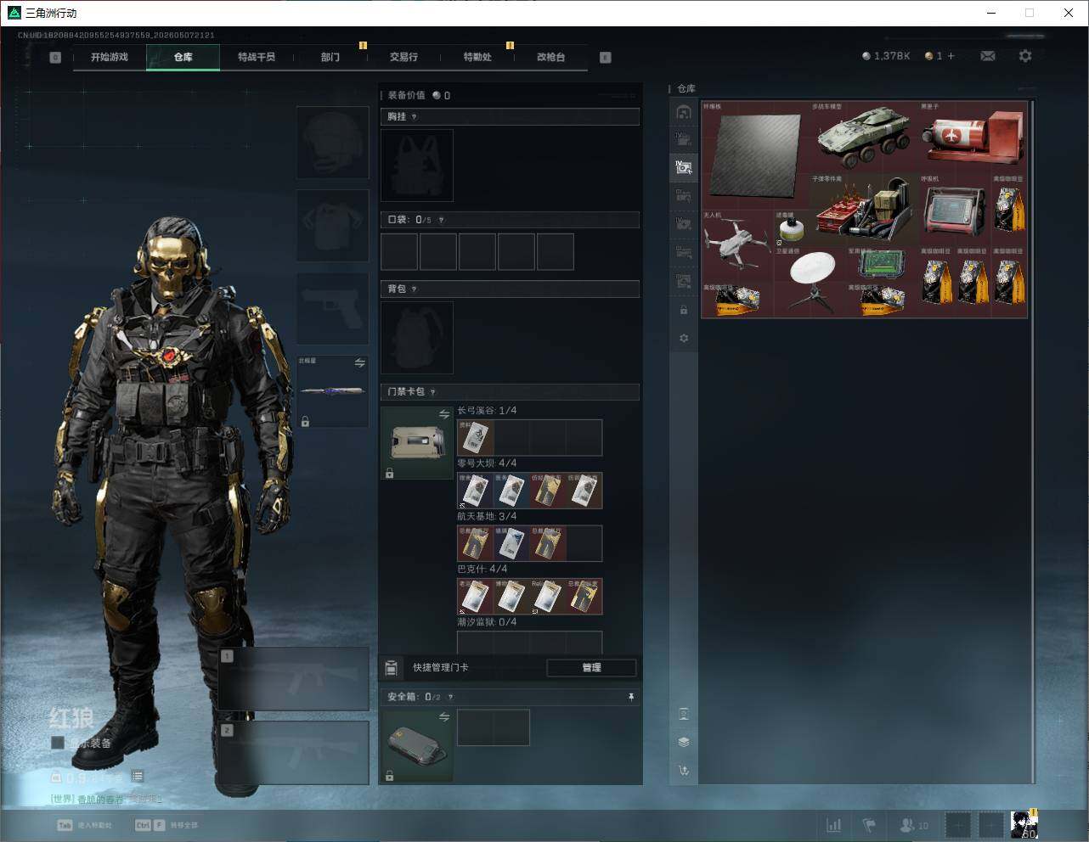This screenshot has width=1089, height=842.
Task: Click the Ctrl F 转移全部 shortcut
Action: coord(166,825)
